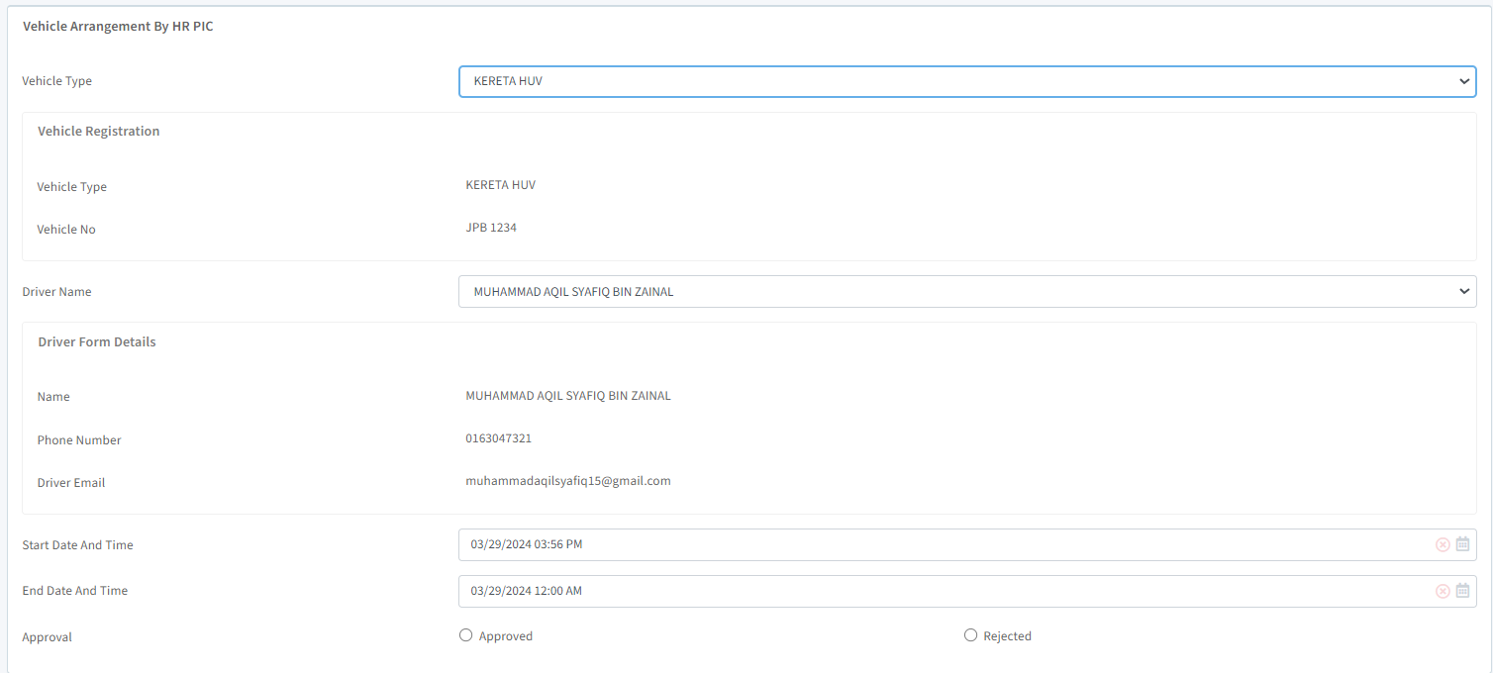The width and height of the screenshot is (1493, 673).
Task: Click the vehicle number JPB 1234
Action: (x=491, y=228)
